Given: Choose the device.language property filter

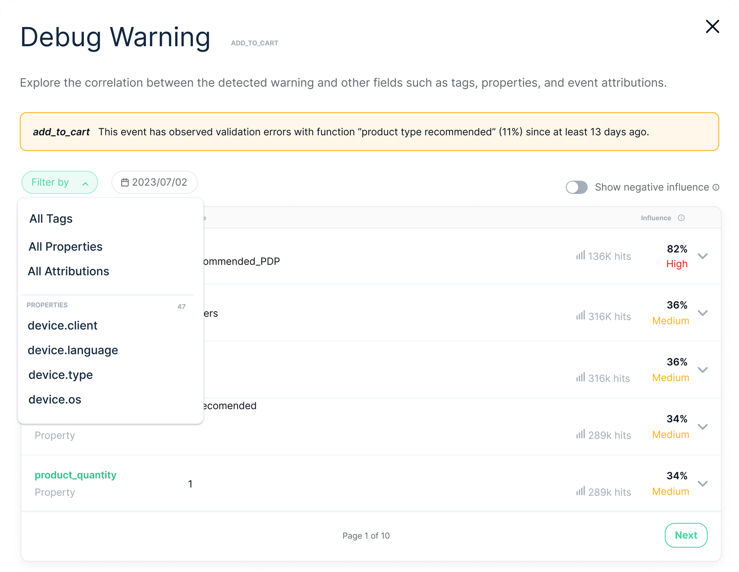Looking at the screenshot, I should [x=73, y=350].
